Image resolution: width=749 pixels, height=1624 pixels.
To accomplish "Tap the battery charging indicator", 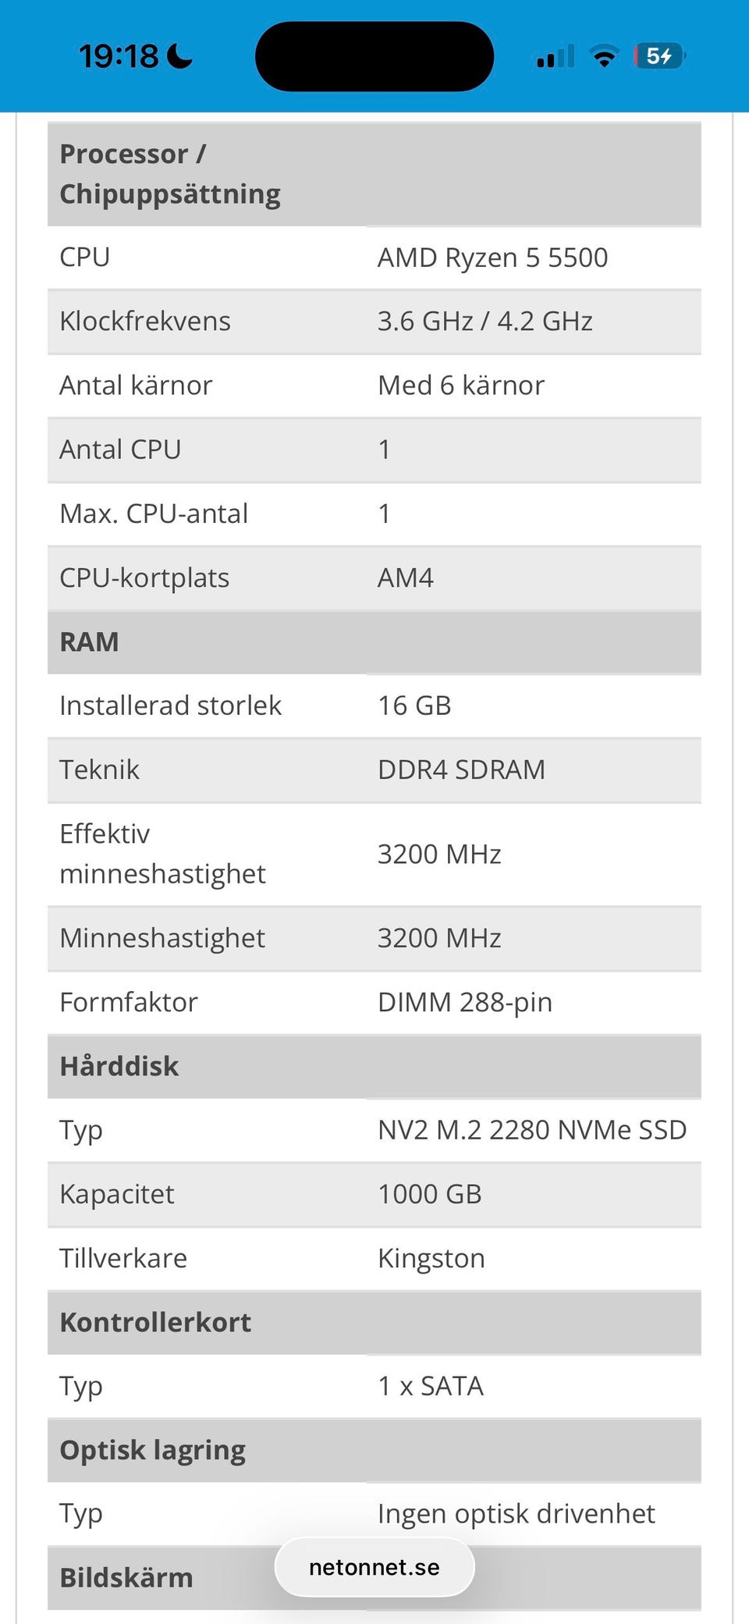I will 659,56.
